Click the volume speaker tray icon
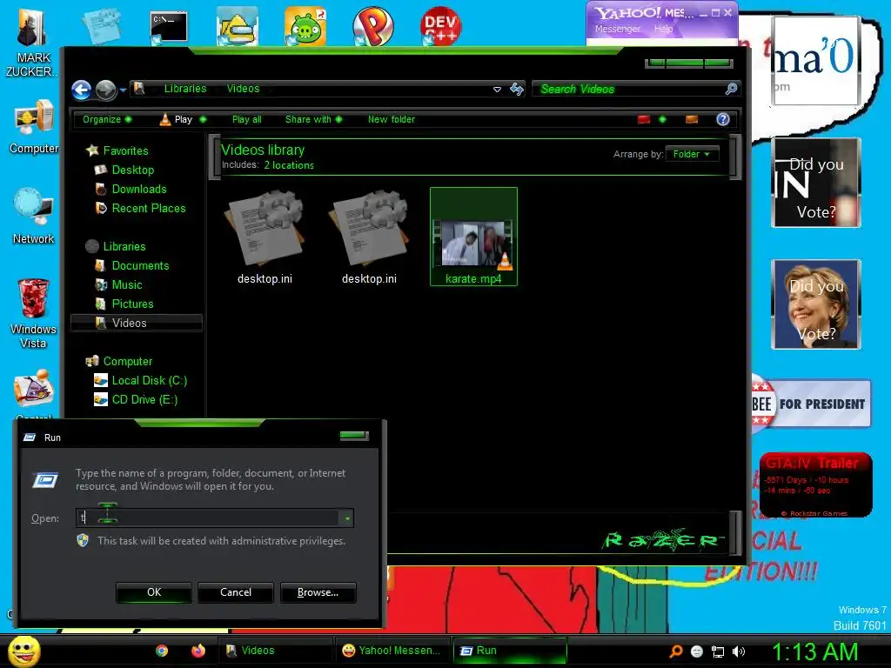Image resolution: width=891 pixels, height=668 pixels. point(739,651)
